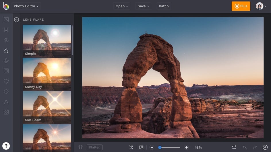Screen dimensions: 271x152
Task: Select the Simple lens flare effect
Action: 47,41
